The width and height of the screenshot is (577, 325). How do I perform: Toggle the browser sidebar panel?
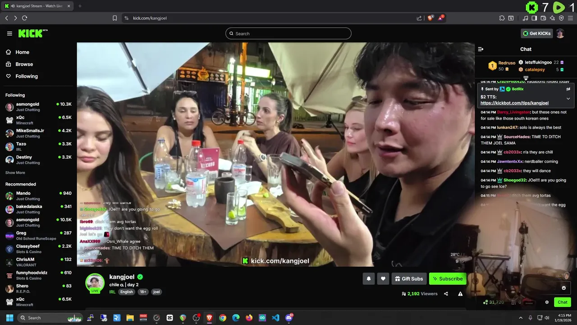click(534, 18)
